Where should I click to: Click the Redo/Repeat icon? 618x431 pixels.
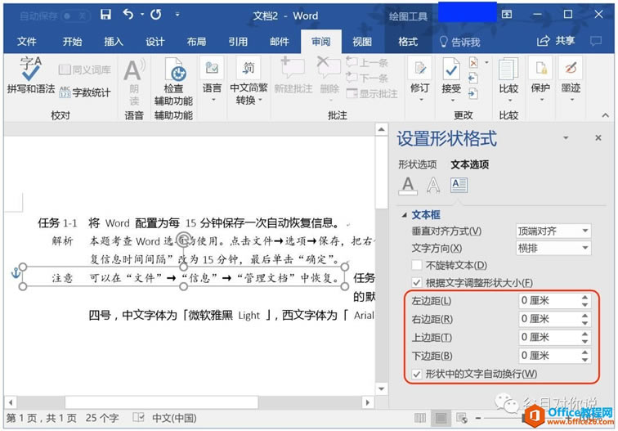[x=155, y=15]
